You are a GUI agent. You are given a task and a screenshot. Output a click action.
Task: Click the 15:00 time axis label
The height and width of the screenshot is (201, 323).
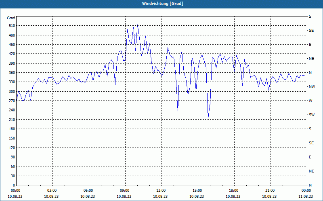[197, 191]
